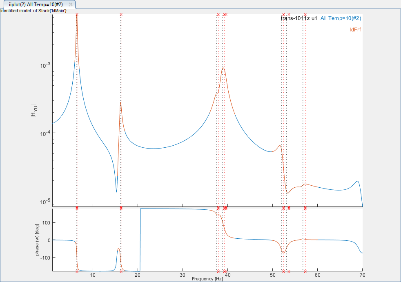Close the iiplot(2) All Temp=10(#2) tab

pyautogui.click(x=70, y=4)
